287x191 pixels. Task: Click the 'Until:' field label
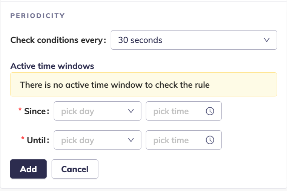pyautogui.click(x=38, y=140)
